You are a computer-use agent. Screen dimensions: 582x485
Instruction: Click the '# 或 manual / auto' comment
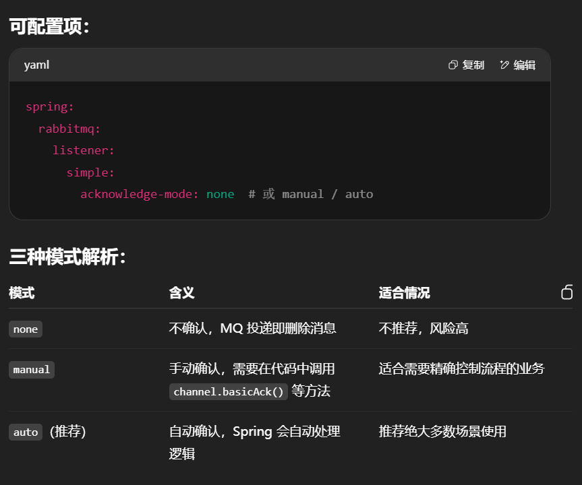(310, 194)
